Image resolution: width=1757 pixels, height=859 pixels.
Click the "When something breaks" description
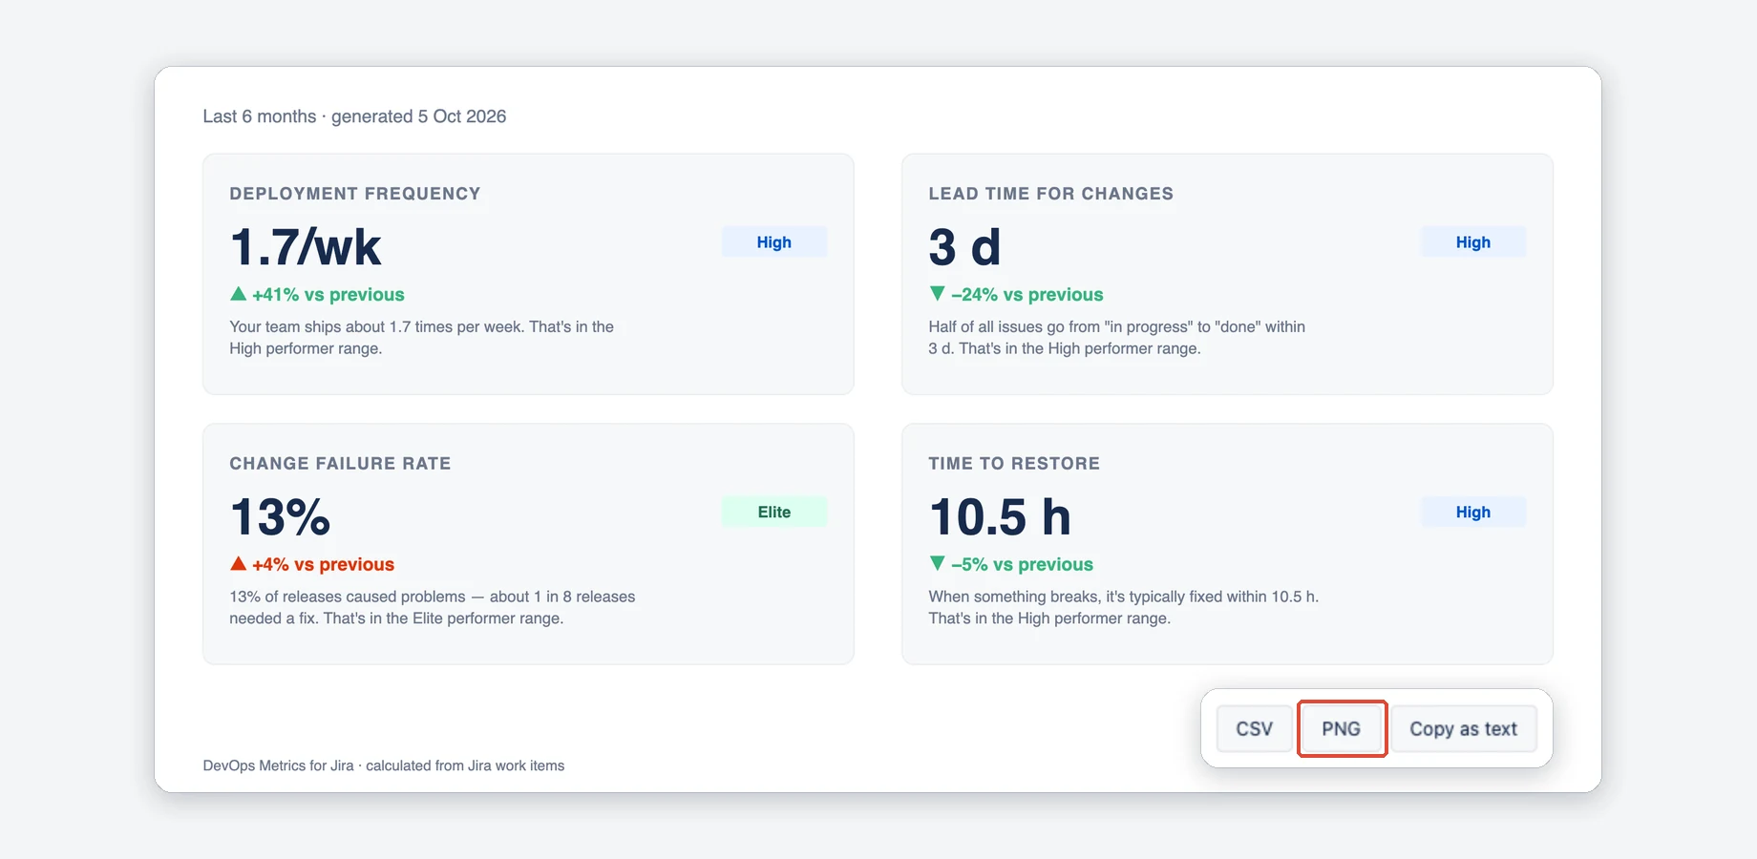tap(1124, 608)
